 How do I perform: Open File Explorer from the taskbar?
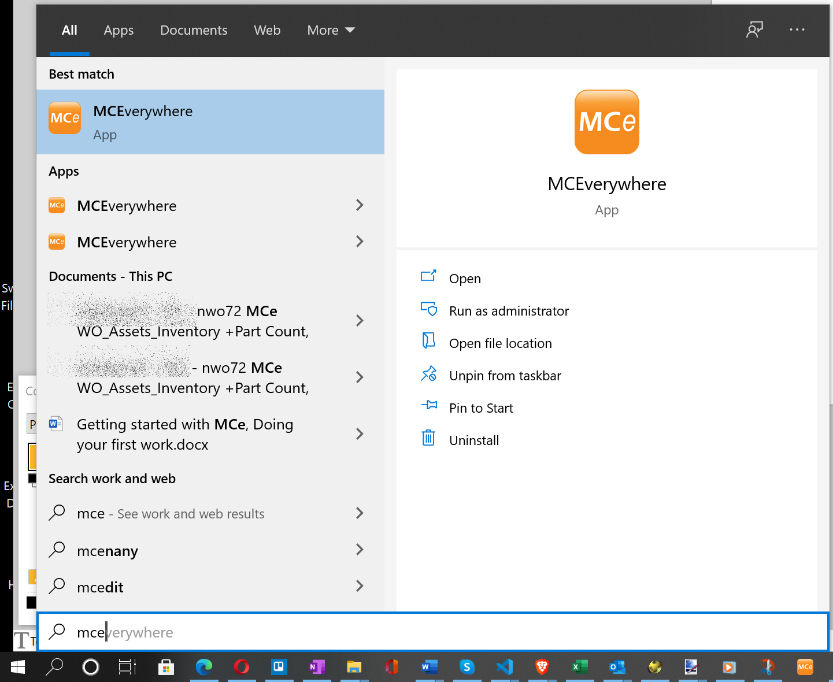[x=354, y=668]
